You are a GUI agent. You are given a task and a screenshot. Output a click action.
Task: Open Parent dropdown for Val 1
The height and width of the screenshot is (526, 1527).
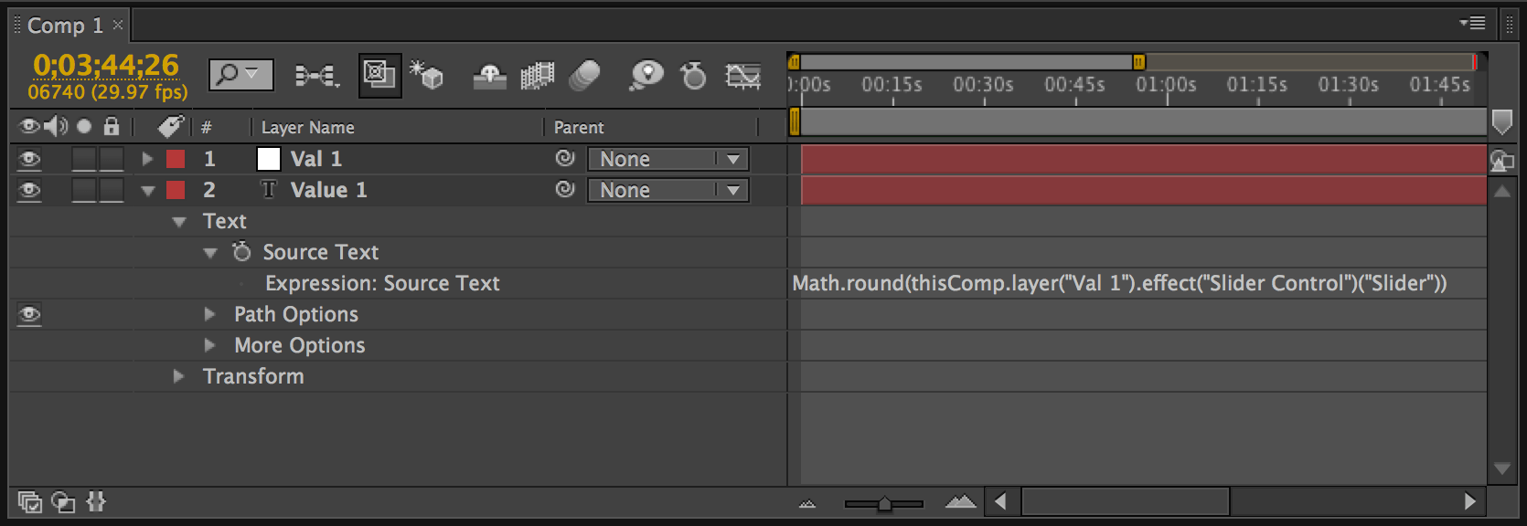click(x=668, y=159)
